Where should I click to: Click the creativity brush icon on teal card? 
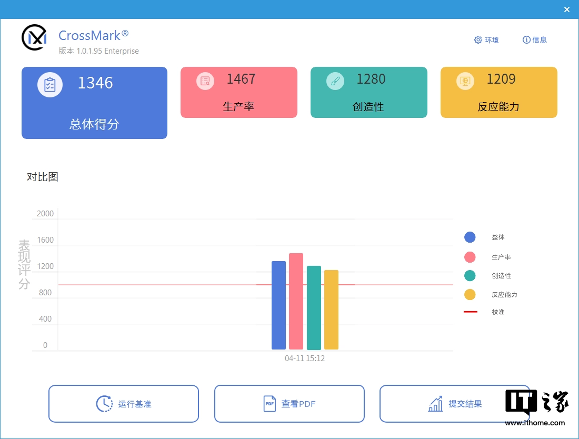point(335,81)
